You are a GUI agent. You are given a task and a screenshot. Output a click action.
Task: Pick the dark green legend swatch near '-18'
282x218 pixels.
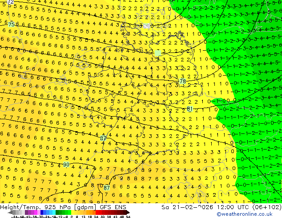[x=57, y=213]
